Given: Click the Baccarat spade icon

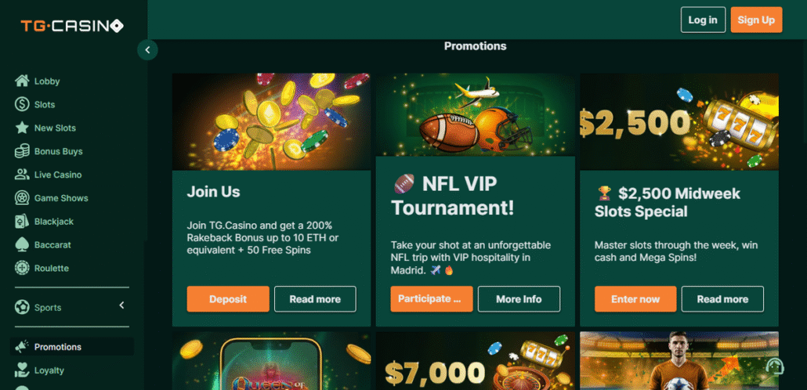Looking at the screenshot, I should coord(22,245).
